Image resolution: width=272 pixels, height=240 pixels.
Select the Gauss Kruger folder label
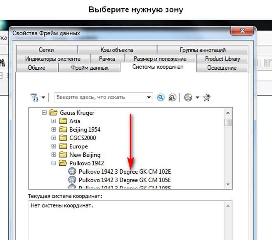point(77,113)
